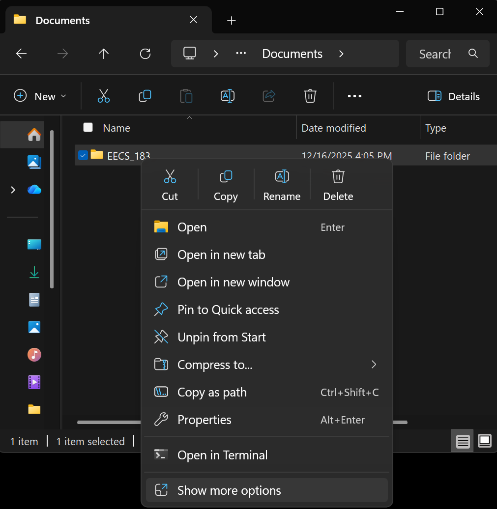Open Desktop in the sidebar
The height and width of the screenshot is (509, 497).
tap(34, 245)
